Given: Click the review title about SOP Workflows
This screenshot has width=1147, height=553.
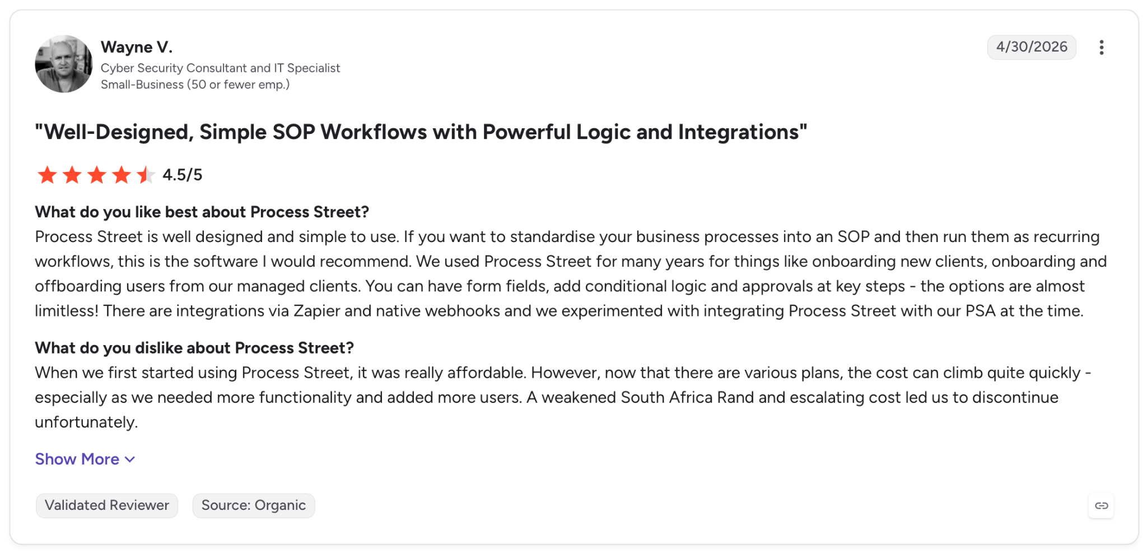Looking at the screenshot, I should click(421, 132).
